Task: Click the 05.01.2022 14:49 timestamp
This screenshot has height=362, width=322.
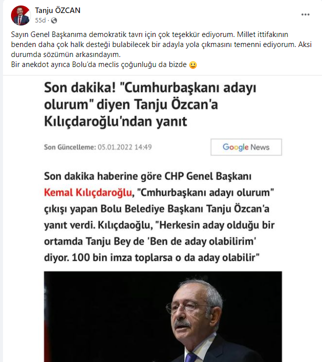Action: point(124,147)
